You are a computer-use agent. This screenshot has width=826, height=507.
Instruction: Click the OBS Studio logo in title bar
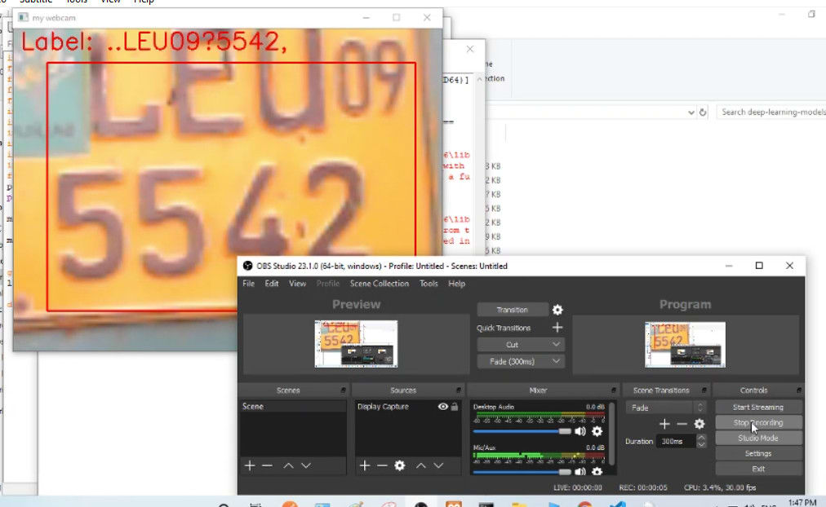pos(247,266)
